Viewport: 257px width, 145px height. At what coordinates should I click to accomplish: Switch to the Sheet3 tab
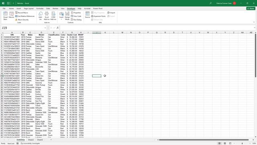40,140
